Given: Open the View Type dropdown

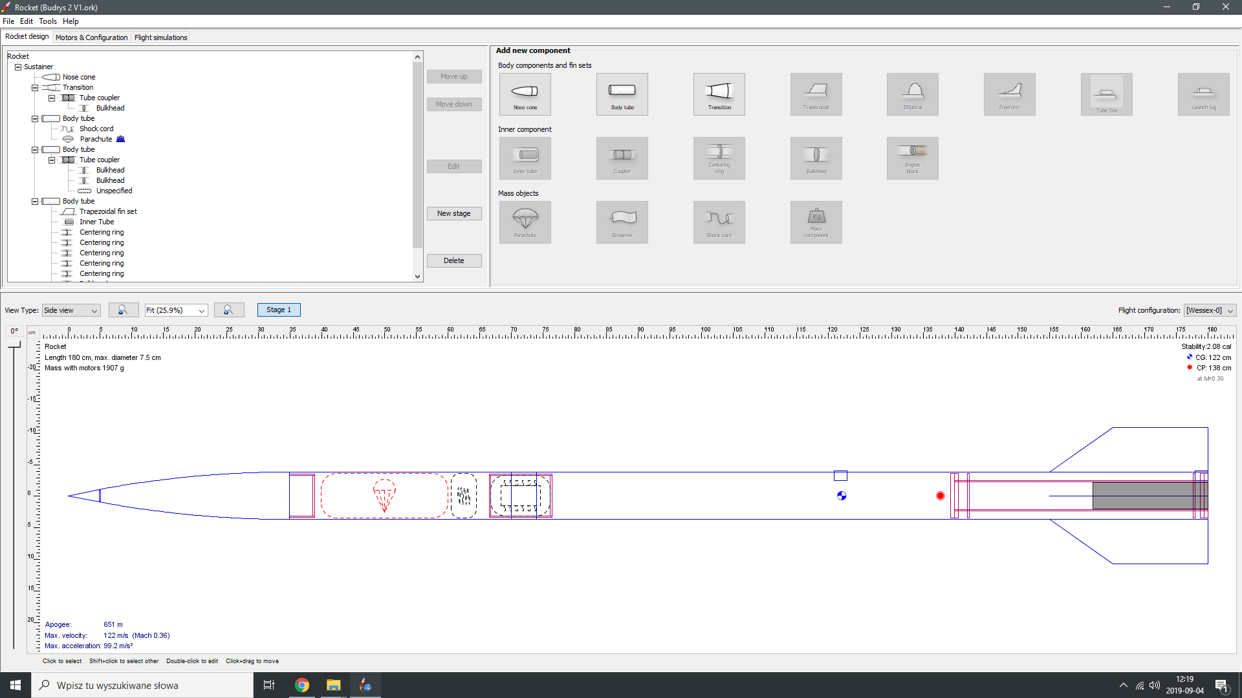Looking at the screenshot, I should pos(71,310).
